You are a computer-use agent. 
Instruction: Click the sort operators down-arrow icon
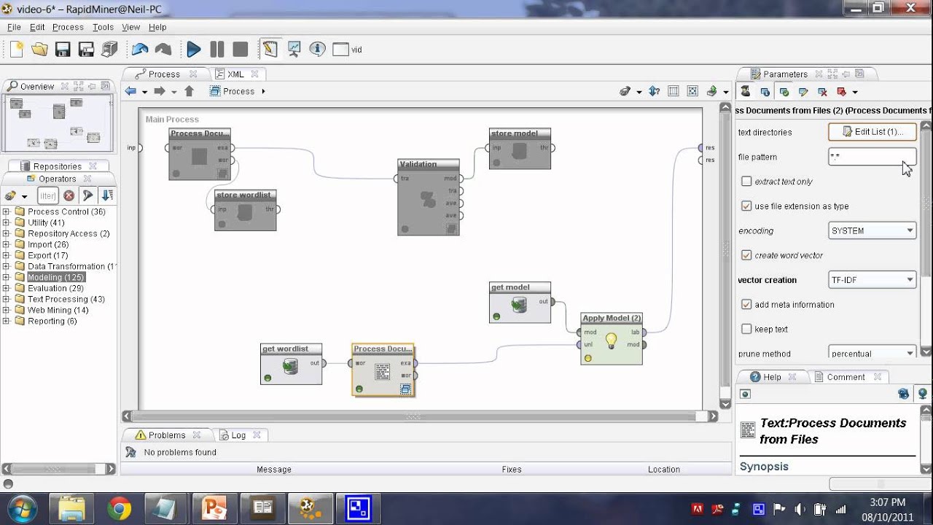click(107, 195)
